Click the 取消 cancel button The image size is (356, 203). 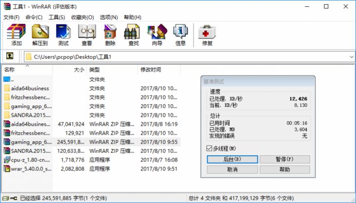tap(232, 169)
